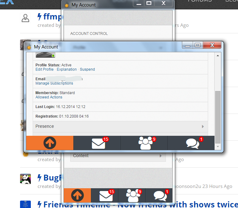Click the Suspend profile link
Image resolution: width=238 pixels, height=208 pixels.
[x=87, y=69]
